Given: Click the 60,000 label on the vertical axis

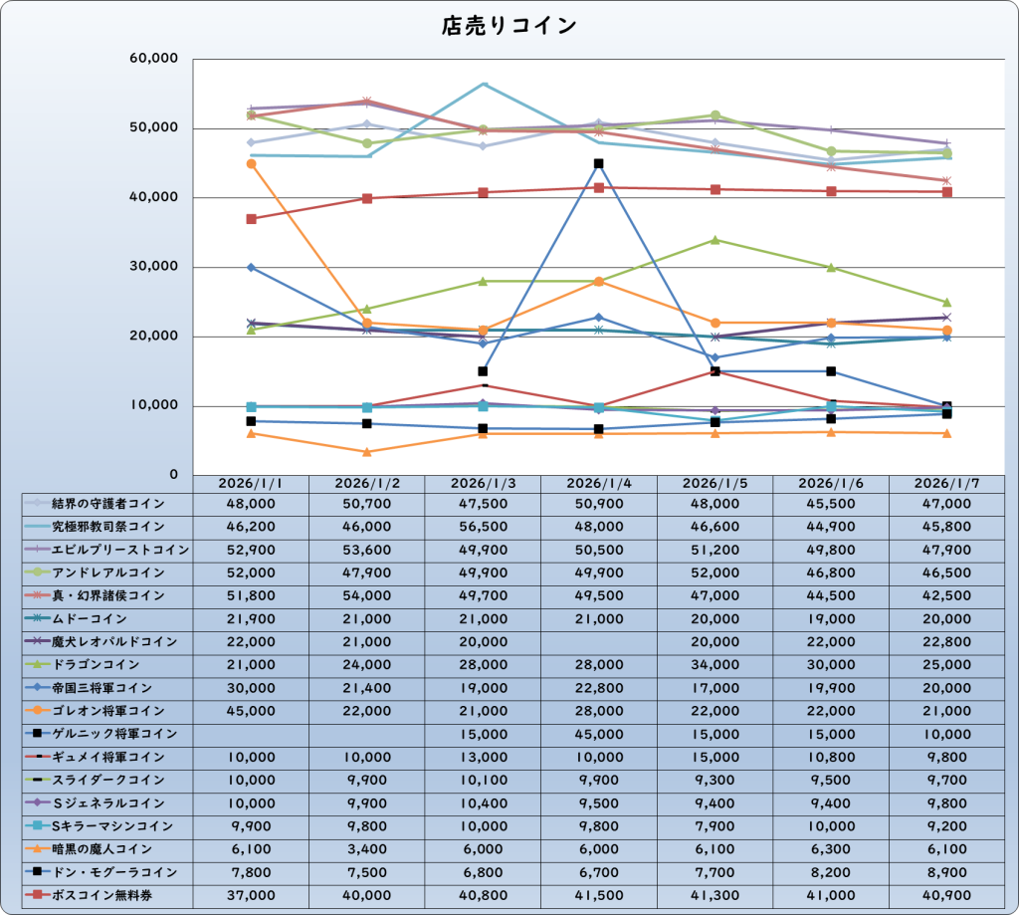Looking at the screenshot, I should [154, 60].
